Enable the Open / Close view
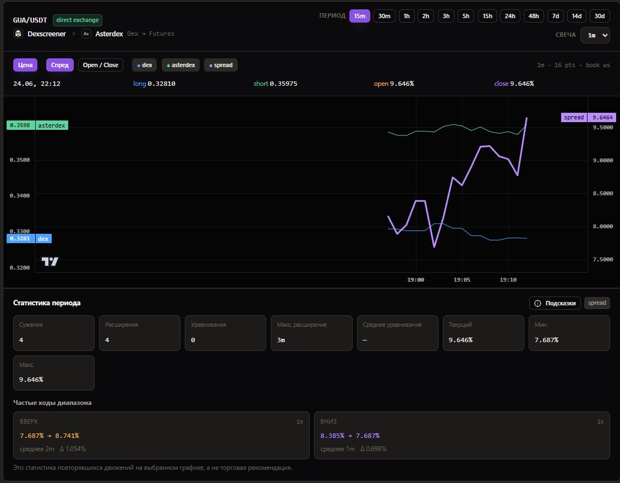Image resolution: width=620 pixels, height=483 pixels. [x=101, y=65]
